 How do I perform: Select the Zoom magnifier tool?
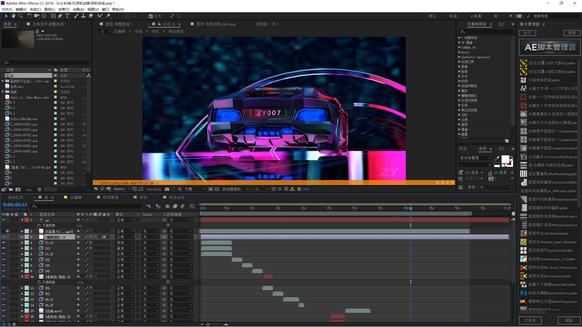[x=20, y=16]
